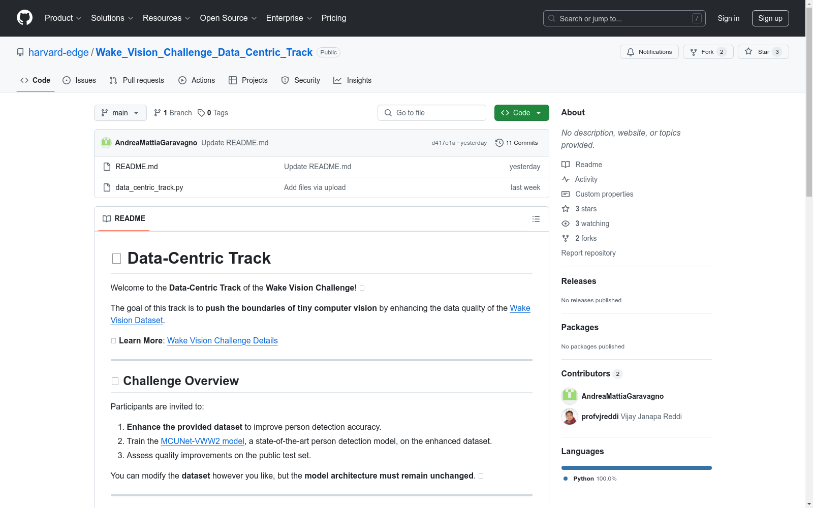Click the Search or jump to field

(624, 18)
